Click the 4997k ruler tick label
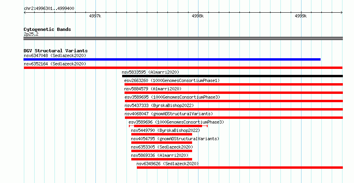Screen dimensions: 354x183 tap(95, 16)
